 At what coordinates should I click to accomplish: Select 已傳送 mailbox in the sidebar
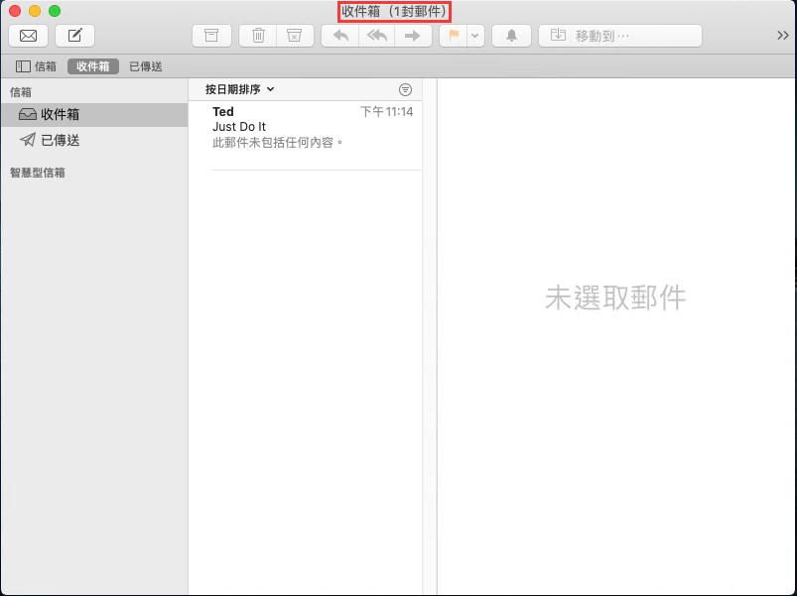60,141
